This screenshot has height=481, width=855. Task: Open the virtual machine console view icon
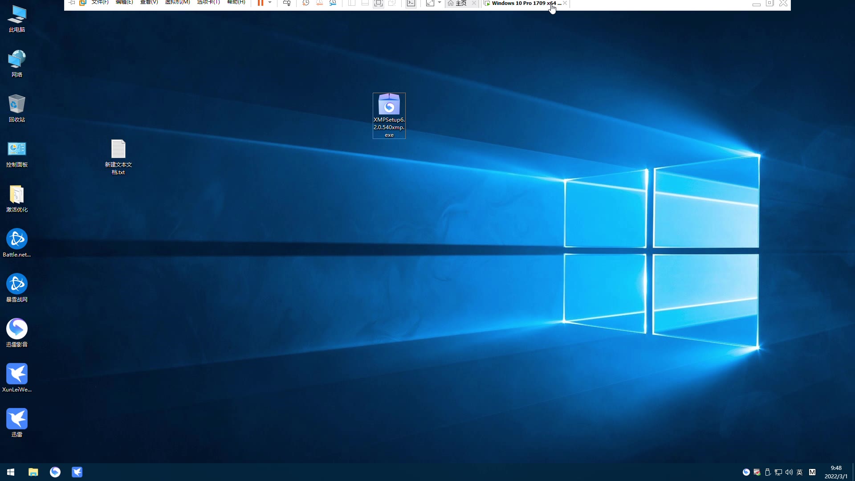[x=411, y=3]
